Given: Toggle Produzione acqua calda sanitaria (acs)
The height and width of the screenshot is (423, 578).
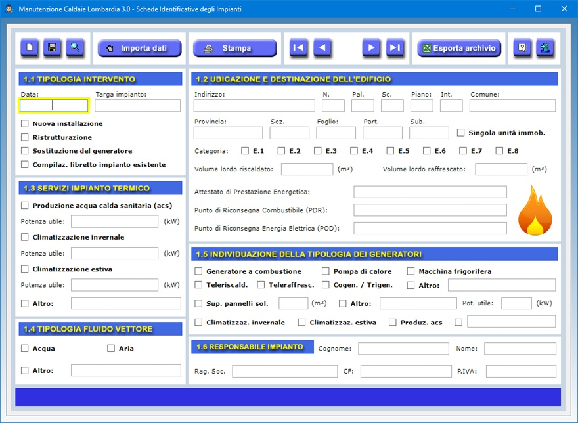Looking at the screenshot, I should click(25, 206).
